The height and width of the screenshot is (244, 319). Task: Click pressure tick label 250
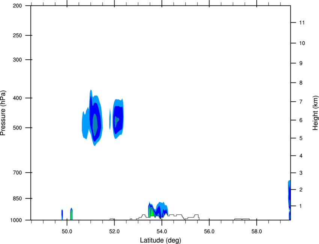[17, 35]
